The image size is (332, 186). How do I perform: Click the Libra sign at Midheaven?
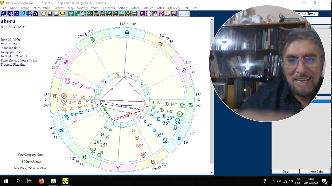tap(127, 32)
